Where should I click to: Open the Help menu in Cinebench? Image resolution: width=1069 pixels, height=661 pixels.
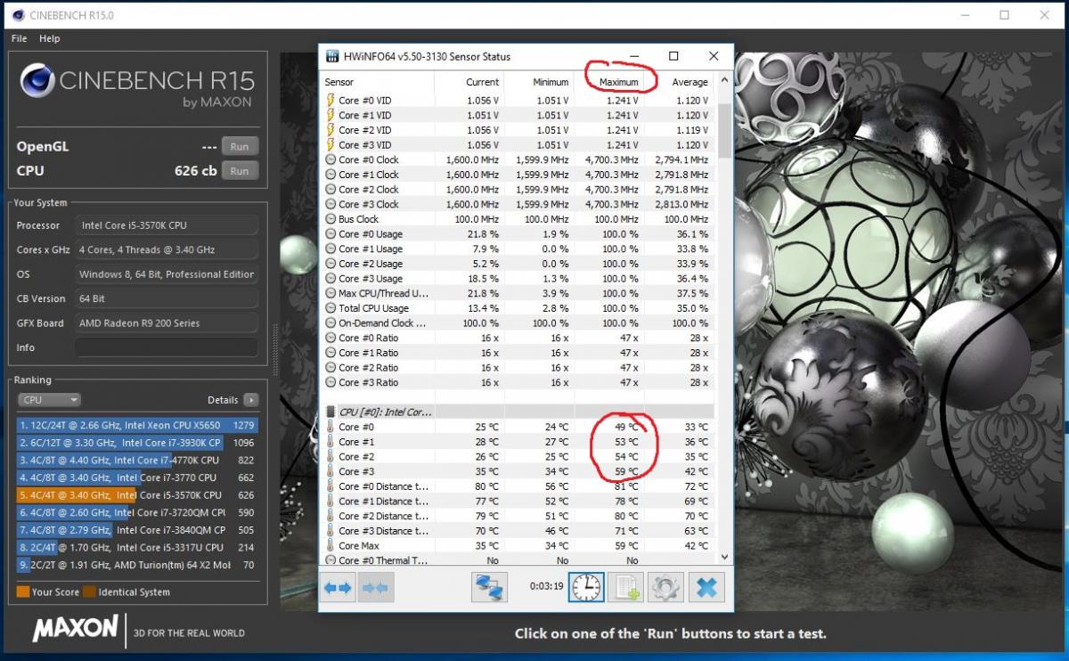click(x=50, y=38)
